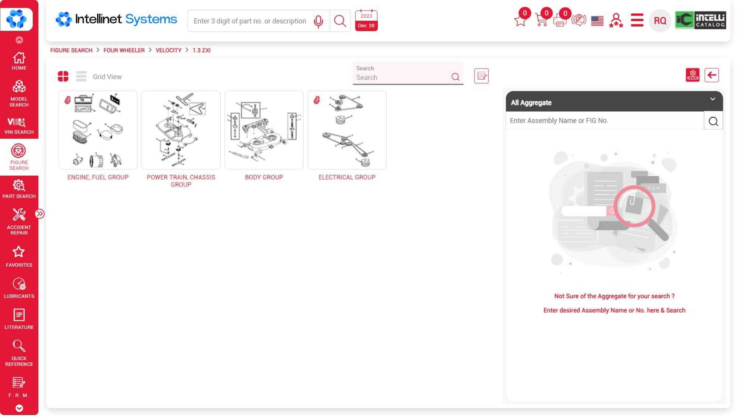The width and height of the screenshot is (738, 418).
Task: Open the hamburger menu icon
Action: (637, 20)
